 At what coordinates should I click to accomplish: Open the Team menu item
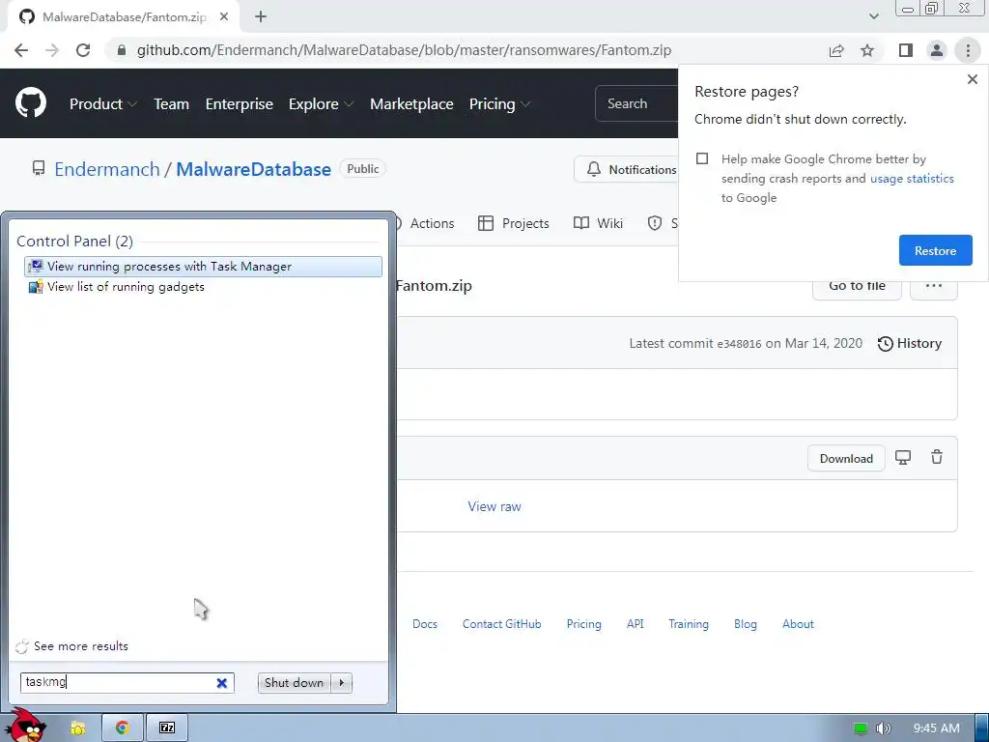172,104
